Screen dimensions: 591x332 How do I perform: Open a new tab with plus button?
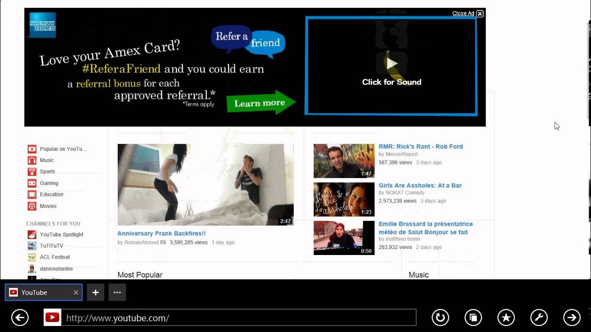[96, 292]
